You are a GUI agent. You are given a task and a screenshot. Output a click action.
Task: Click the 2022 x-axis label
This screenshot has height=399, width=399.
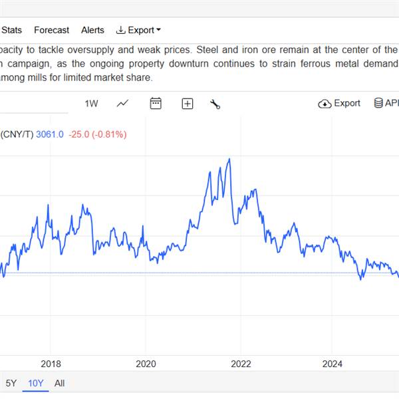pyautogui.click(x=241, y=364)
